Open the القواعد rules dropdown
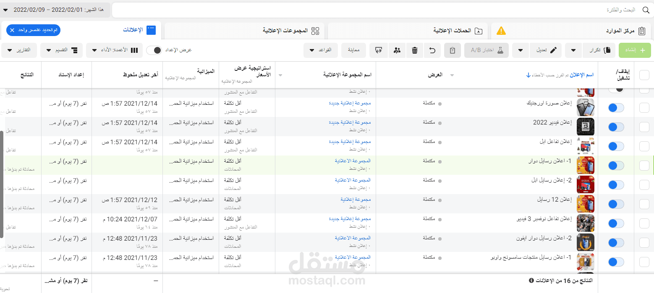 click(320, 50)
